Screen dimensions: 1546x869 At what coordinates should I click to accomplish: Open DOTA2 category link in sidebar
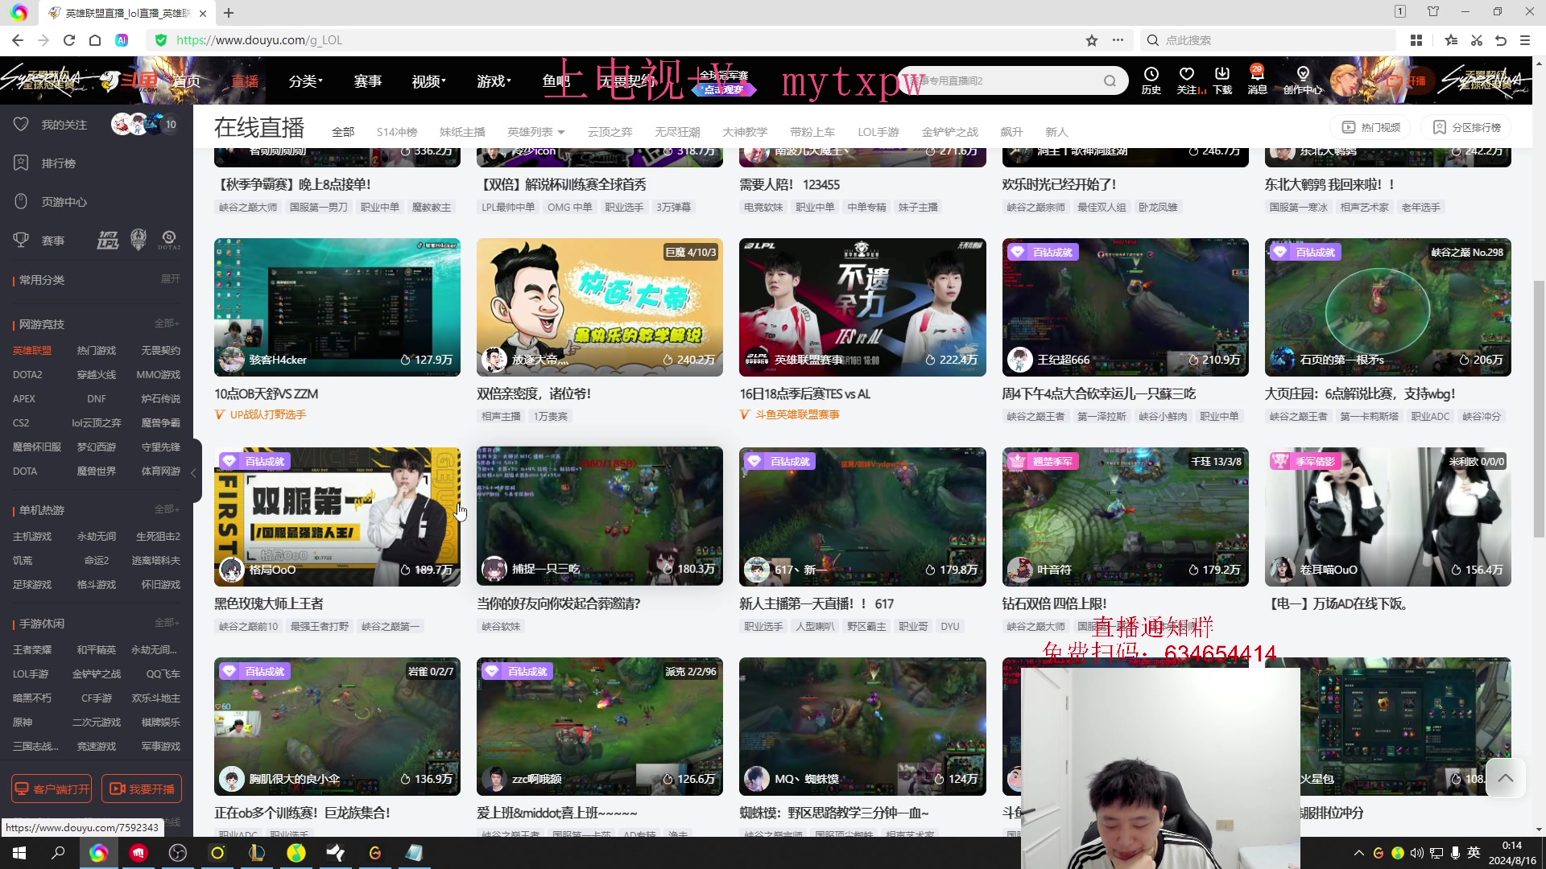tap(27, 375)
